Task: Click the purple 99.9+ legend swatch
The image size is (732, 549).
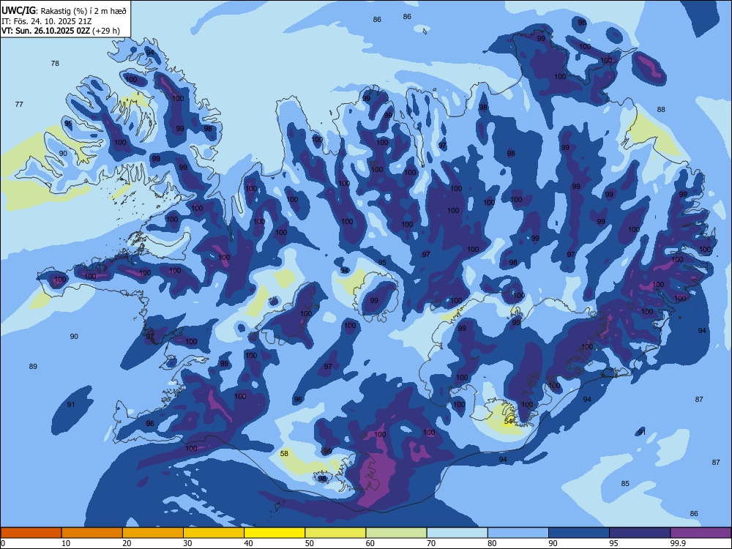Action: 701,533
